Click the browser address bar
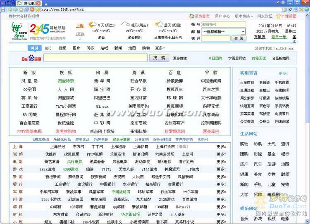This screenshot has width=310, height=224. coord(161,9)
